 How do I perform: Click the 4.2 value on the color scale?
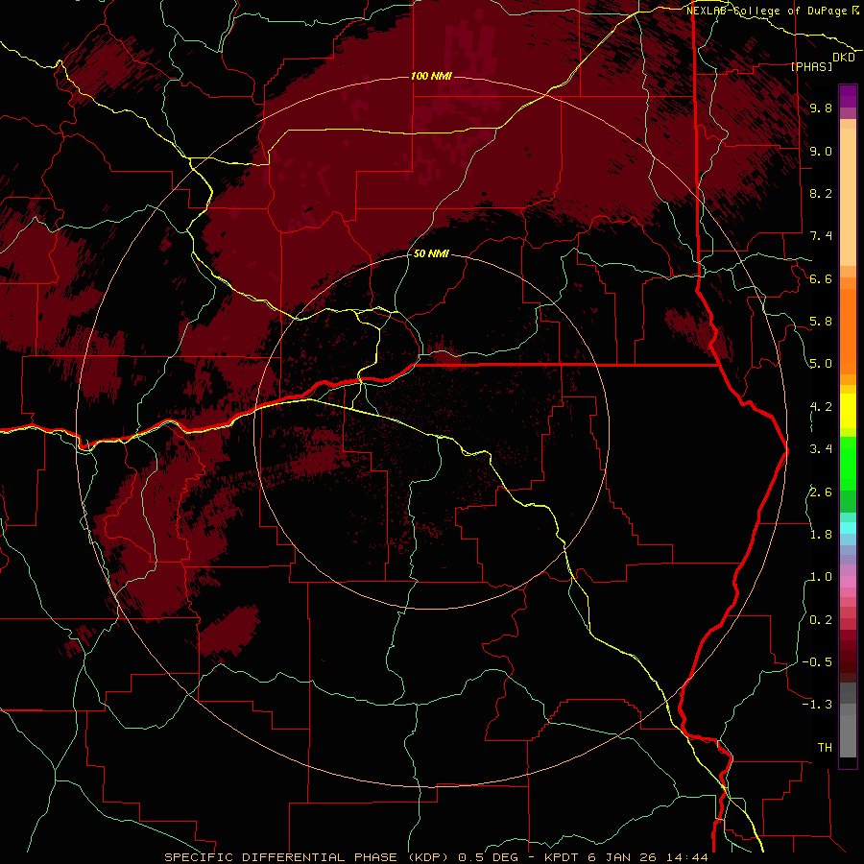(821, 407)
